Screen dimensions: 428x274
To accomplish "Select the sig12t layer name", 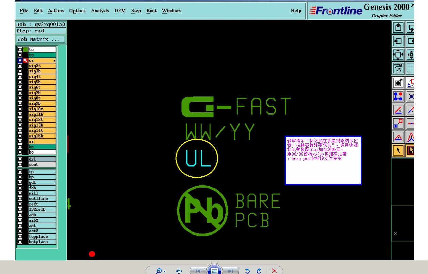I will [42, 120].
